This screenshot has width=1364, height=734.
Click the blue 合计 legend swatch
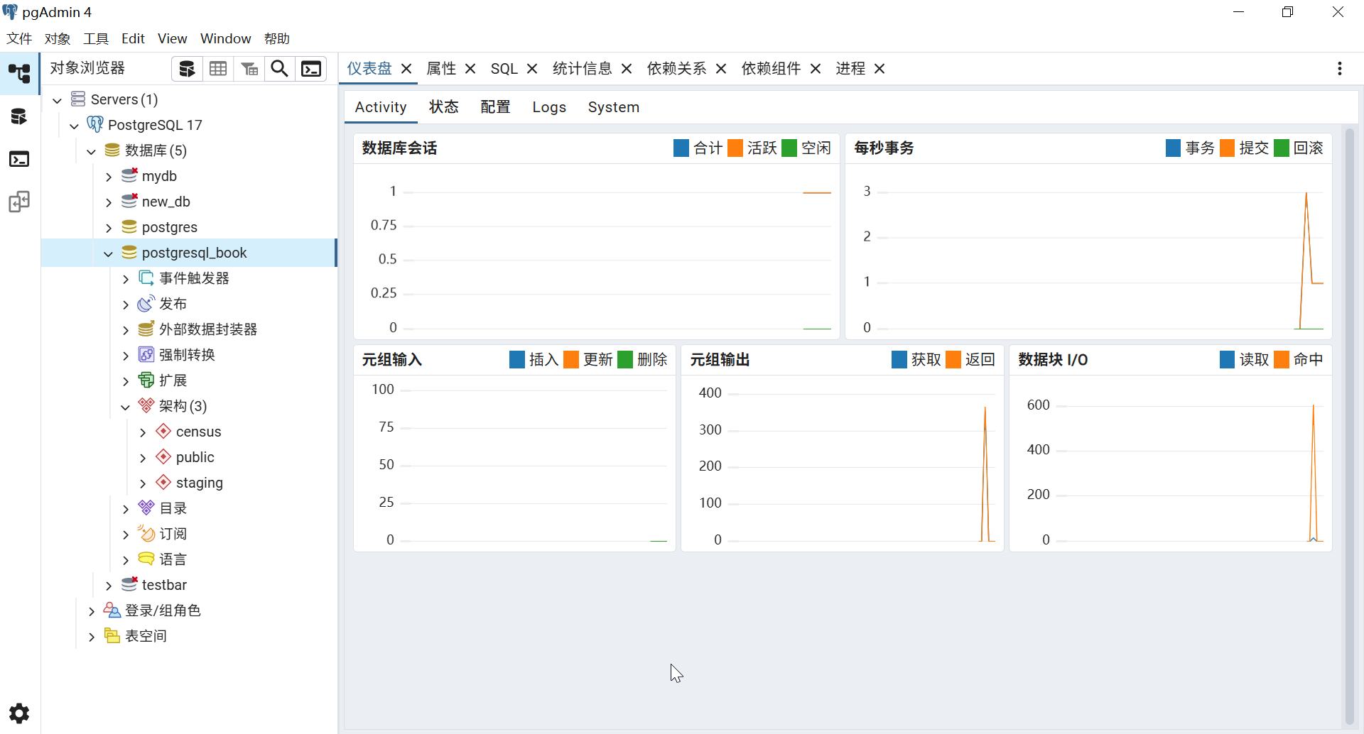pyautogui.click(x=681, y=148)
